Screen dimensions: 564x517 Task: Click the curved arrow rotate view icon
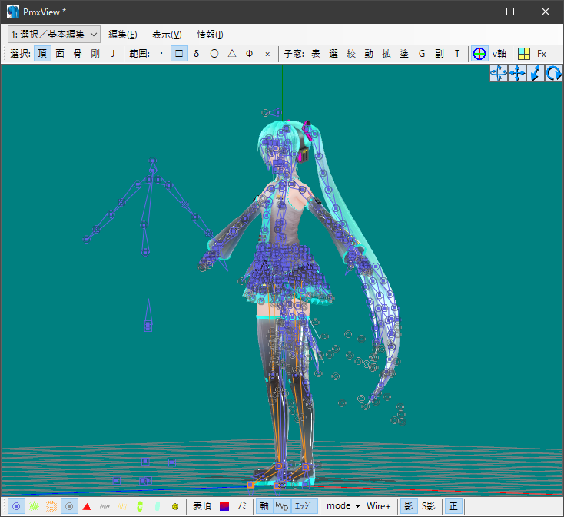coord(553,73)
